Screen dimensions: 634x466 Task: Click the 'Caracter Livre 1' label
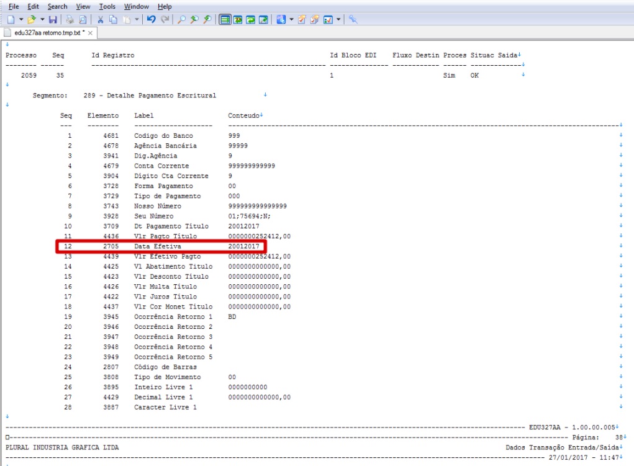[165, 408]
